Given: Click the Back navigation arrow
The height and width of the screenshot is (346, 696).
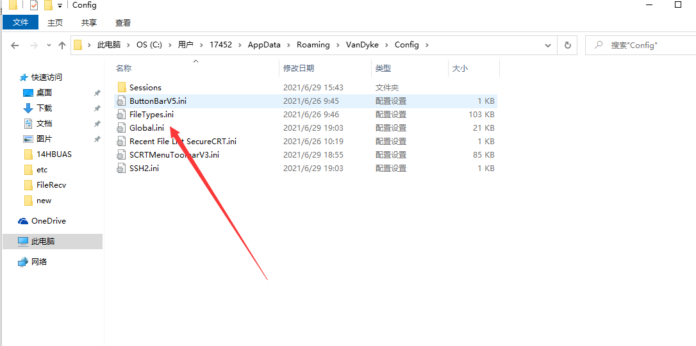Looking at the screenshot, I should point(15,45).
